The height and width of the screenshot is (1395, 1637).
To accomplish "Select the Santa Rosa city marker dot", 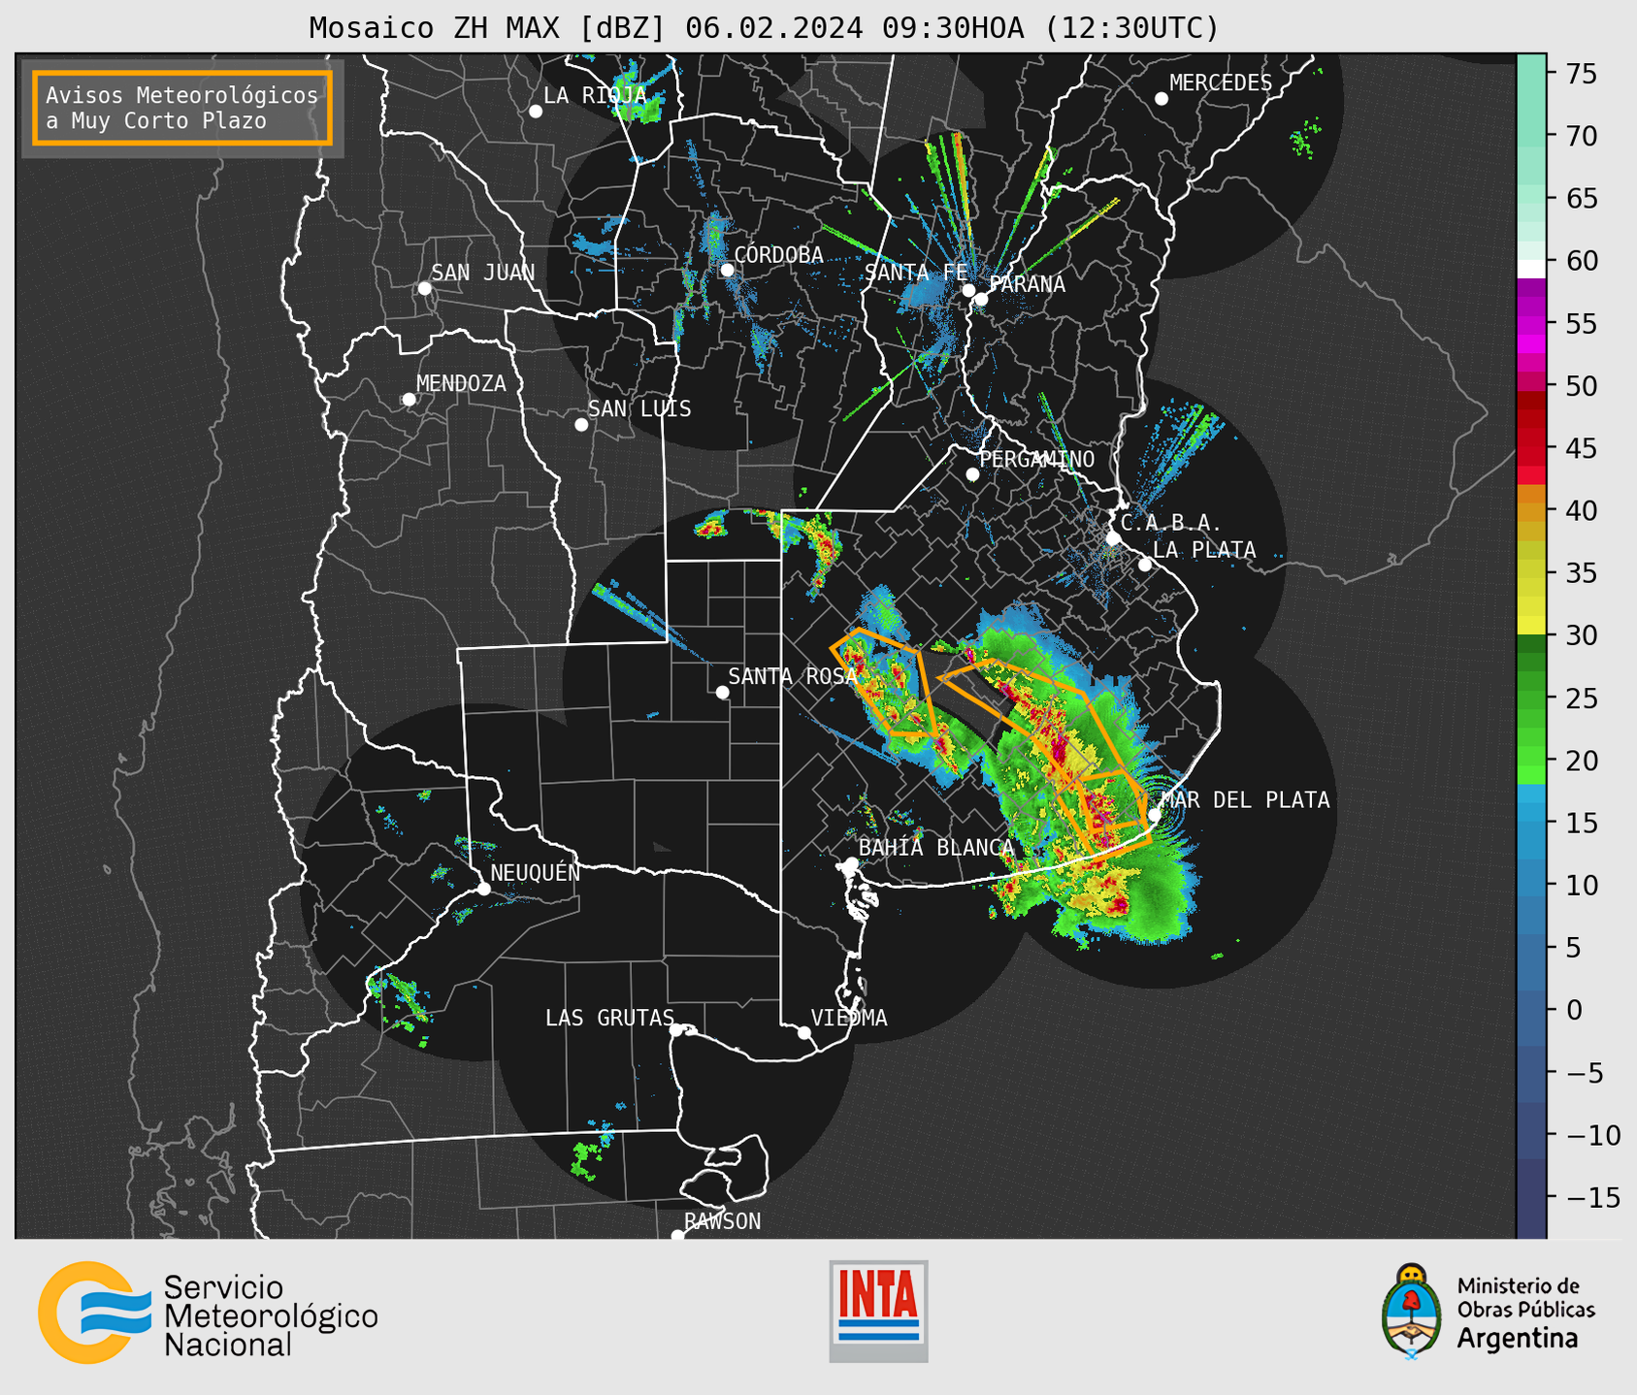I will pos(722,693).
